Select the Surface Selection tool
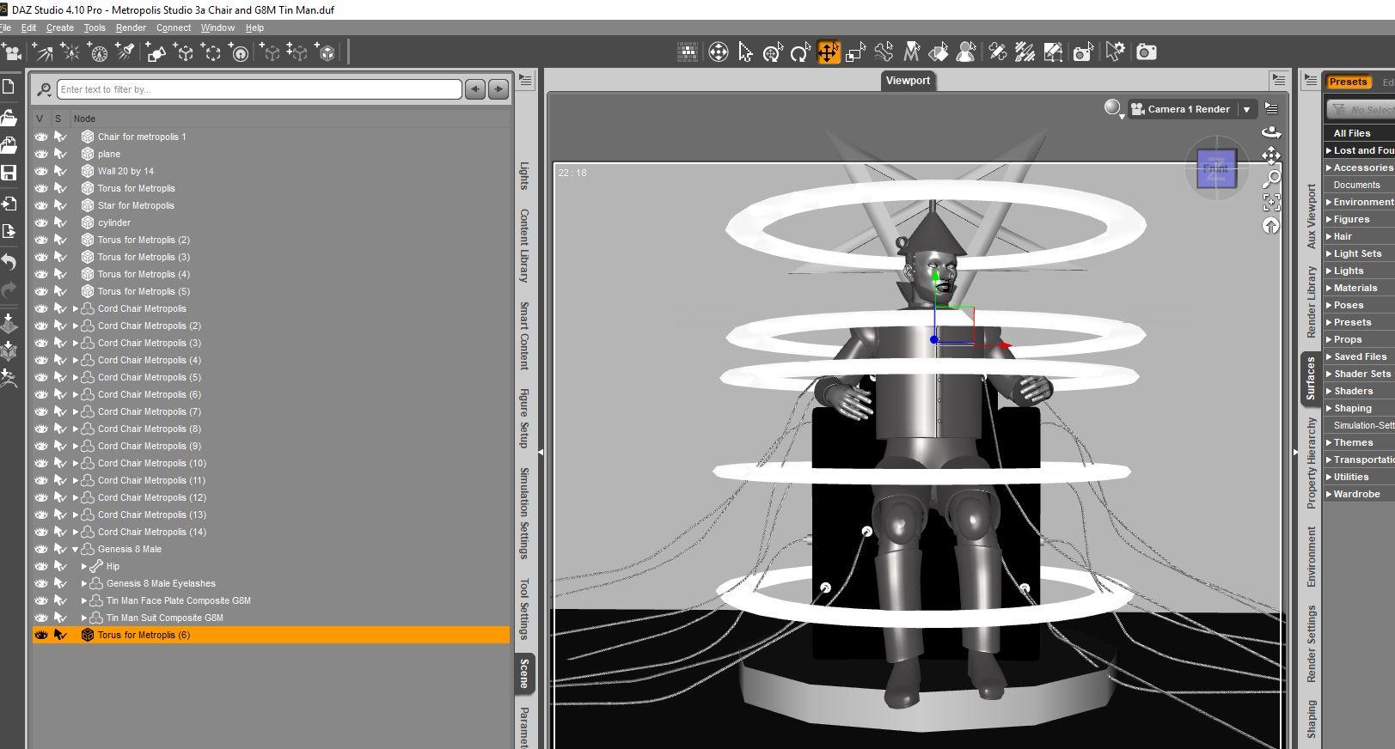 (939, 52)
